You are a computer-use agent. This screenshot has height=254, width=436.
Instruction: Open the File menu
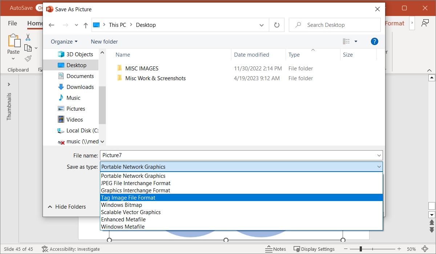pyautogui.click(x=12, y=23)
